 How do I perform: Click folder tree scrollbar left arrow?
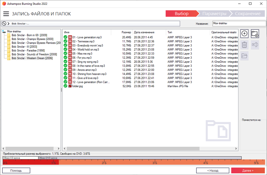pos(3,148)
